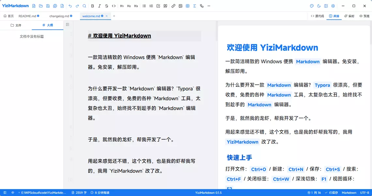The width and height of the screenshot is (372, 196).
Task: Open the 文件 panel in the sidebar
Action: coord(16,25)
